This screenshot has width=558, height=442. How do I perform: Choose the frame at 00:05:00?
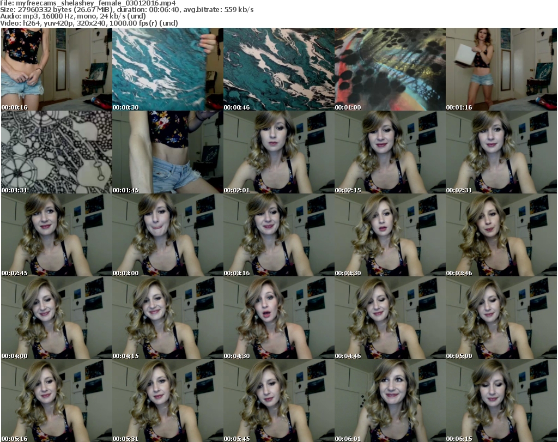501,318
